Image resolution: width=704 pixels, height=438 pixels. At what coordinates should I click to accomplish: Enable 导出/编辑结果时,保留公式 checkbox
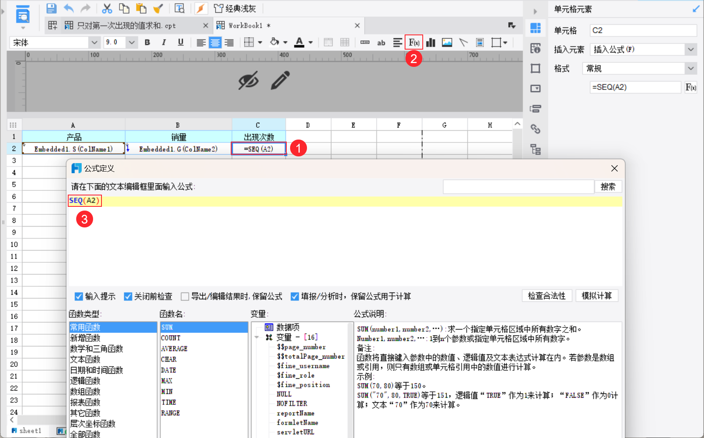(x=185, y=296)
